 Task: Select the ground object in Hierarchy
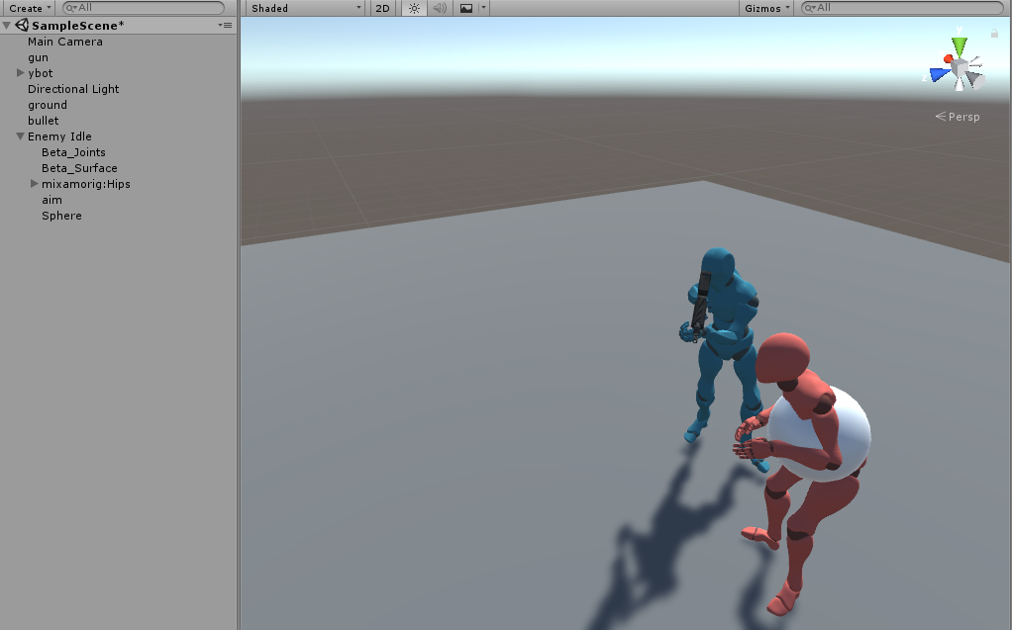[x=48, y=105]
